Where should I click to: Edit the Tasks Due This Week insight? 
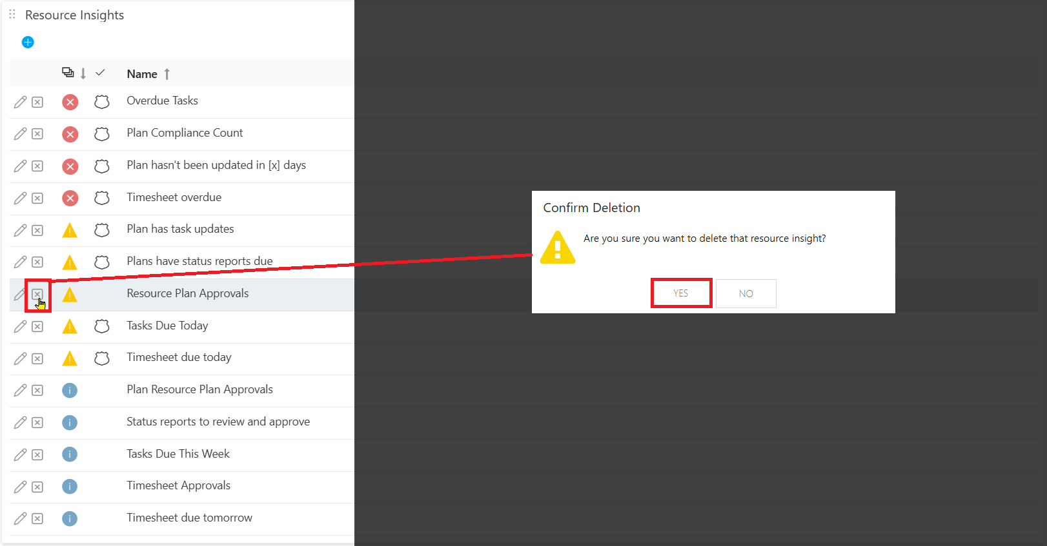click(20, 454)
